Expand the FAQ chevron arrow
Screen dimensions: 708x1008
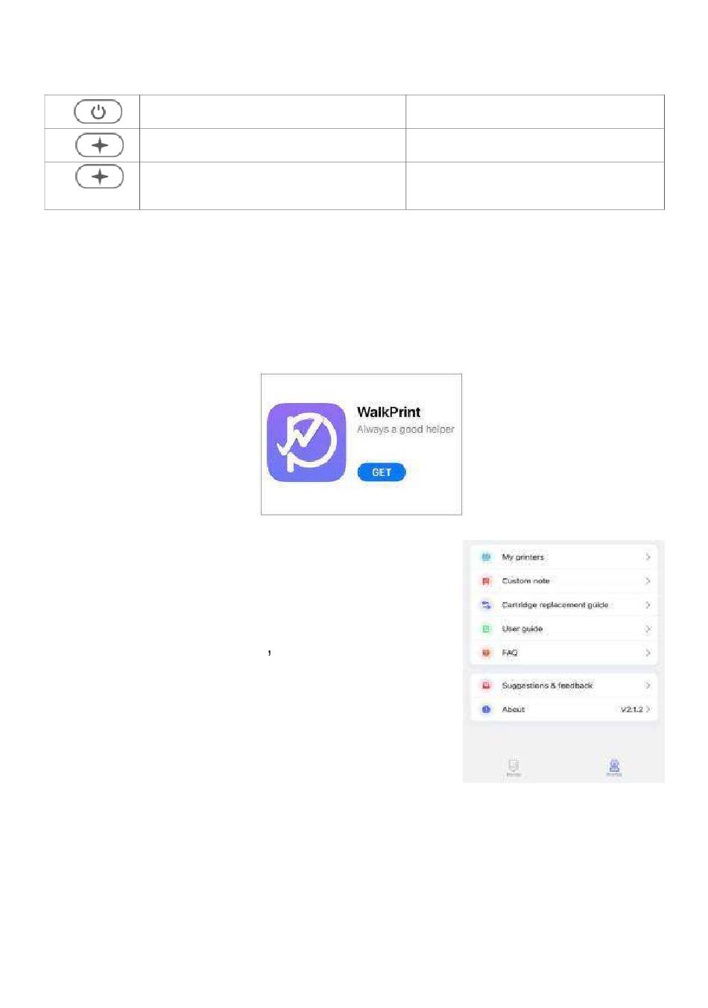648,653
